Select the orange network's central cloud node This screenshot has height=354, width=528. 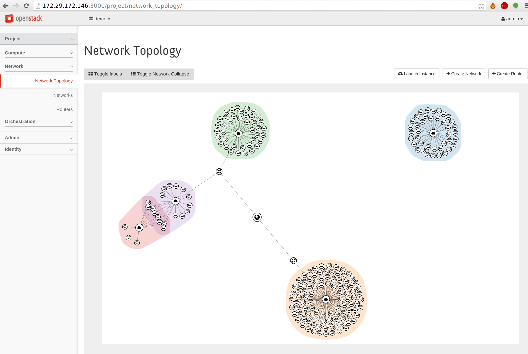click(x=326, y=299)
